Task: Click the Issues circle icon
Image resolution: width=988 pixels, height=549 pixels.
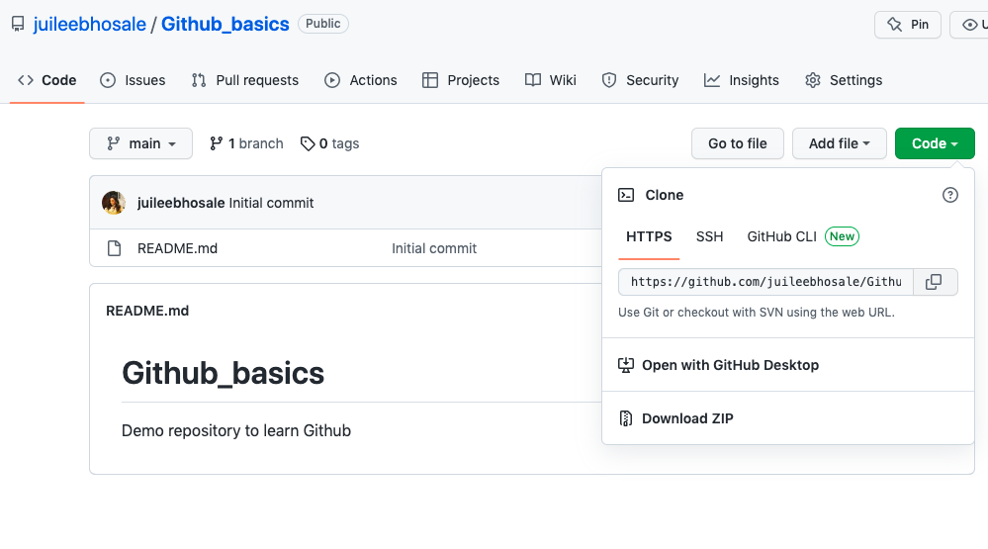Action: coord(108,81)
